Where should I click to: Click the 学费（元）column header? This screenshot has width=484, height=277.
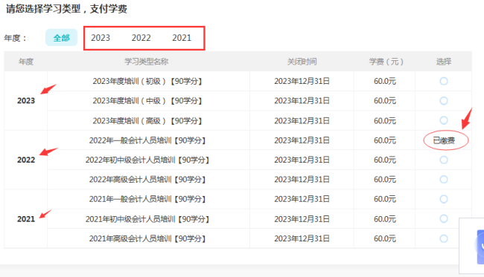[386, 62]
